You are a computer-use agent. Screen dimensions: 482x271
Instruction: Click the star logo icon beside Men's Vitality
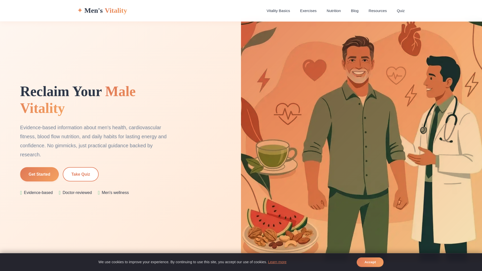point(80,10)
